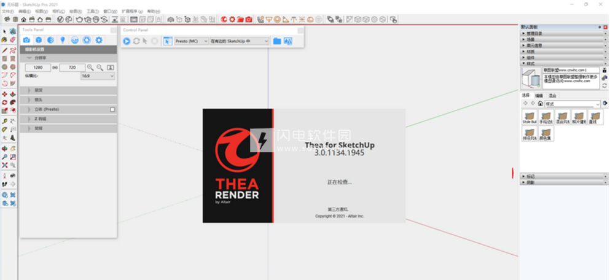Open the Style Builder style folder
Viewport: 610px width, 280px height.
coord(530,117)
